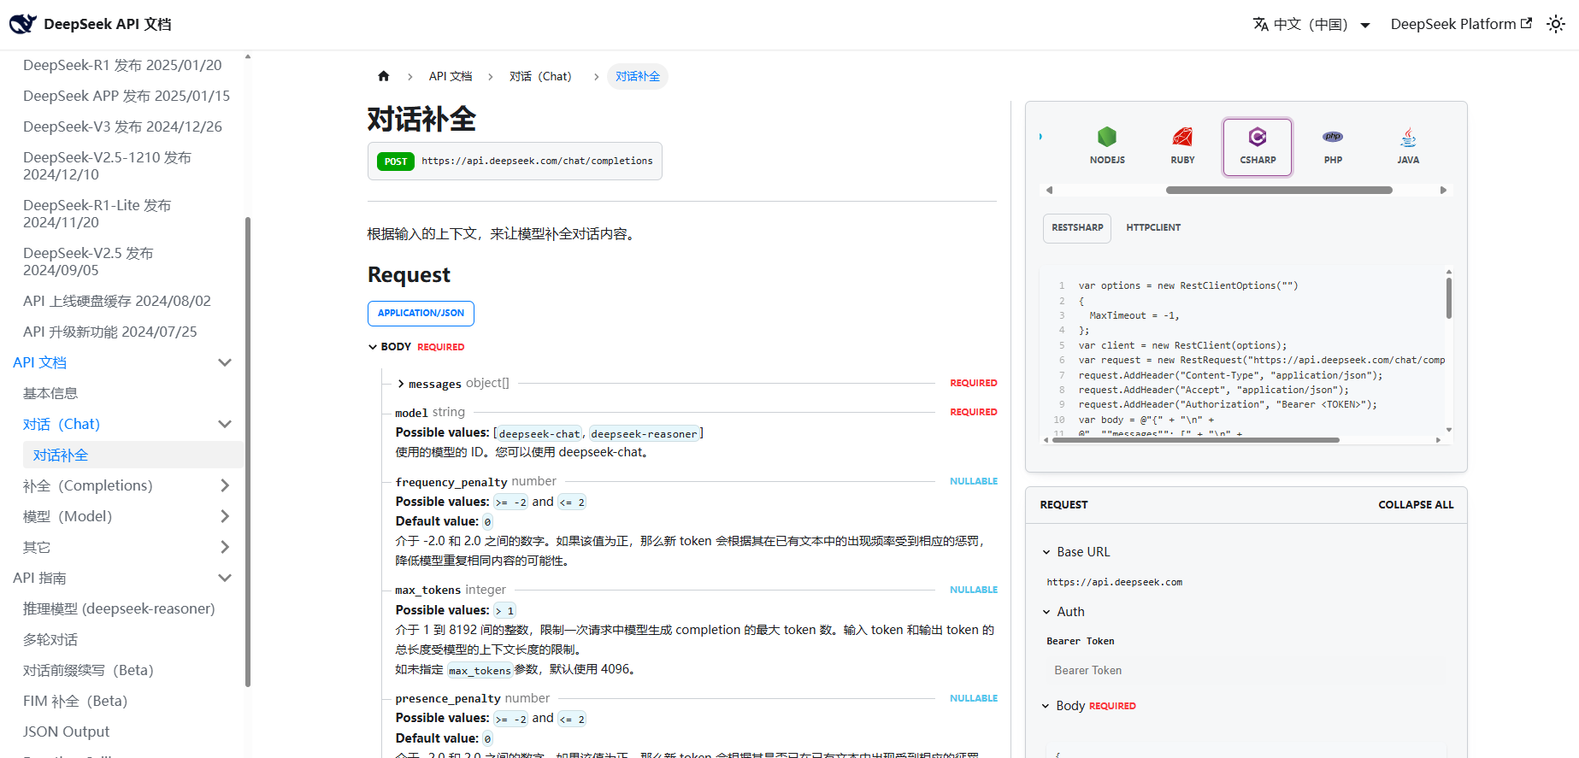
Task: Click the deepseek-reasoner possible value
Action: [644, 434]
